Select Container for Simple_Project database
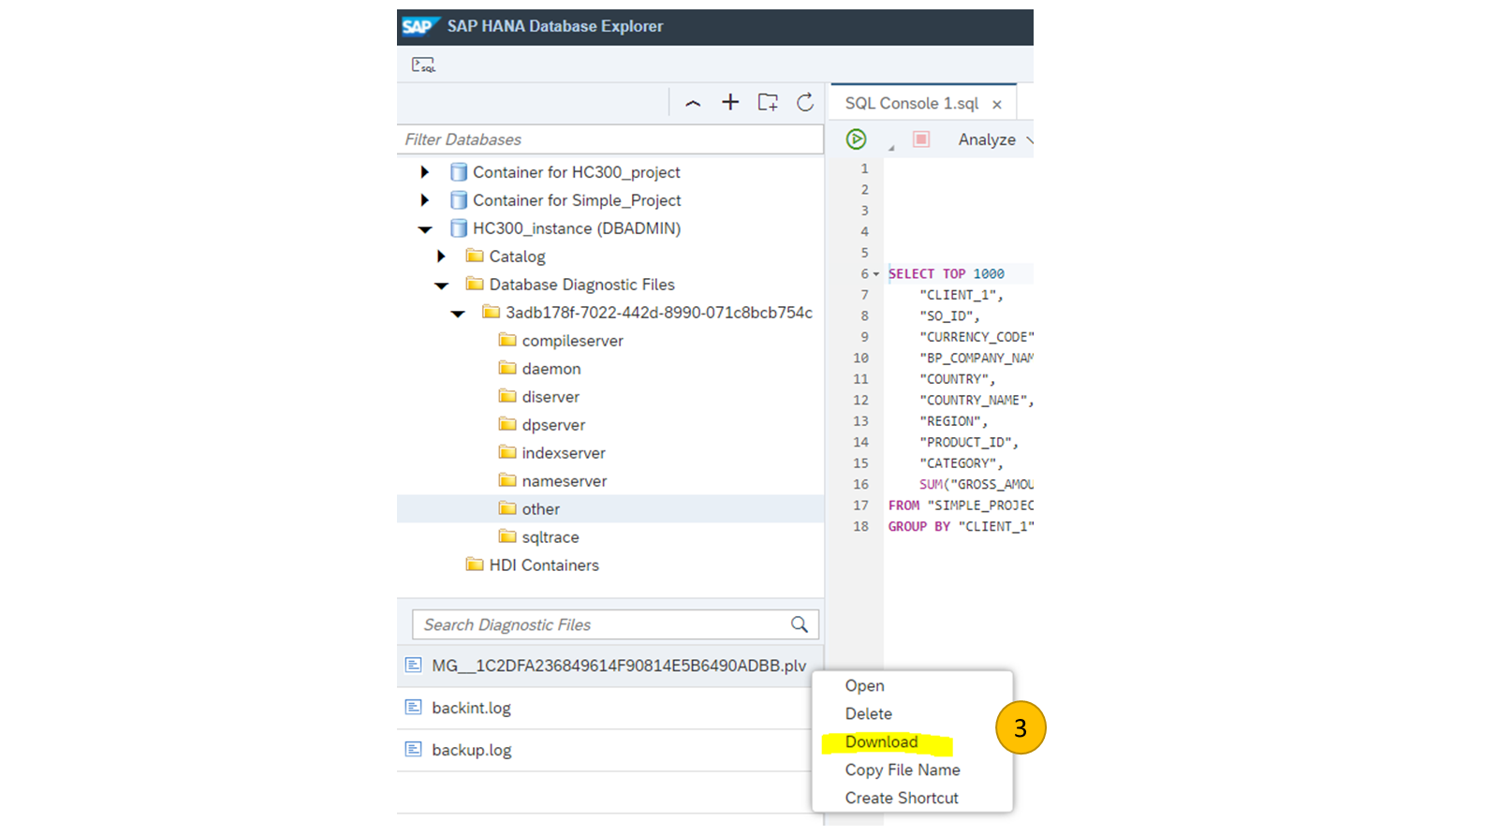 click(x=577, y=200)
